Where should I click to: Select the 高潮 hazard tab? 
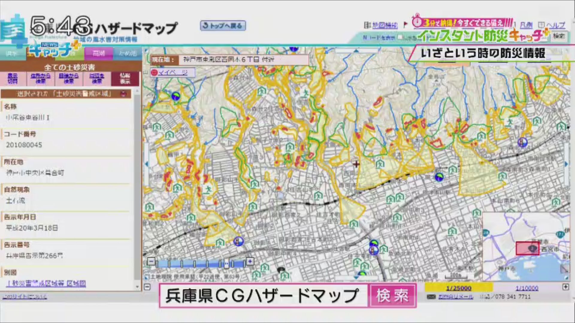(x=99, y=54)
